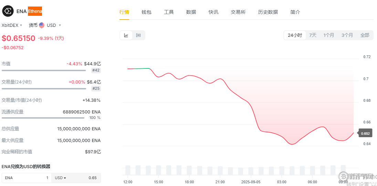The image size is (377, 186).
Task: Select the 全部 time range button
Action: [x=365, y=35]
